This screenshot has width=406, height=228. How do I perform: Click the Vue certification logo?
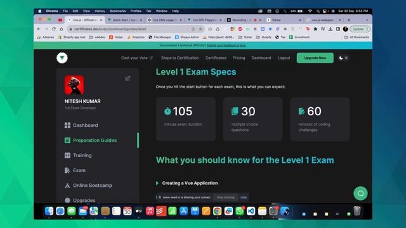coord(62,58)
